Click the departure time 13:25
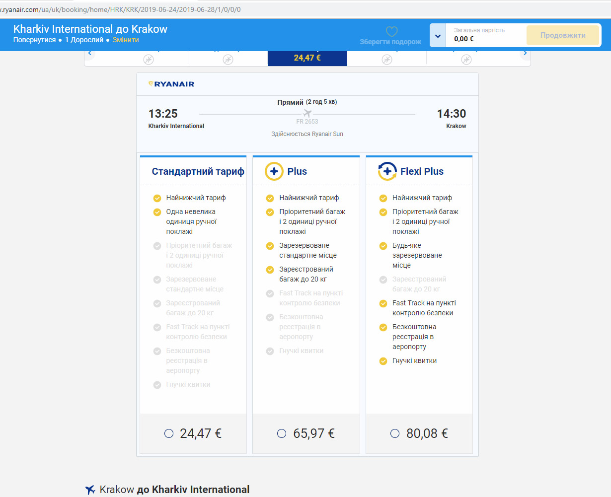The image size is (611, 497). pyautogui.click(x=163, y=114)
